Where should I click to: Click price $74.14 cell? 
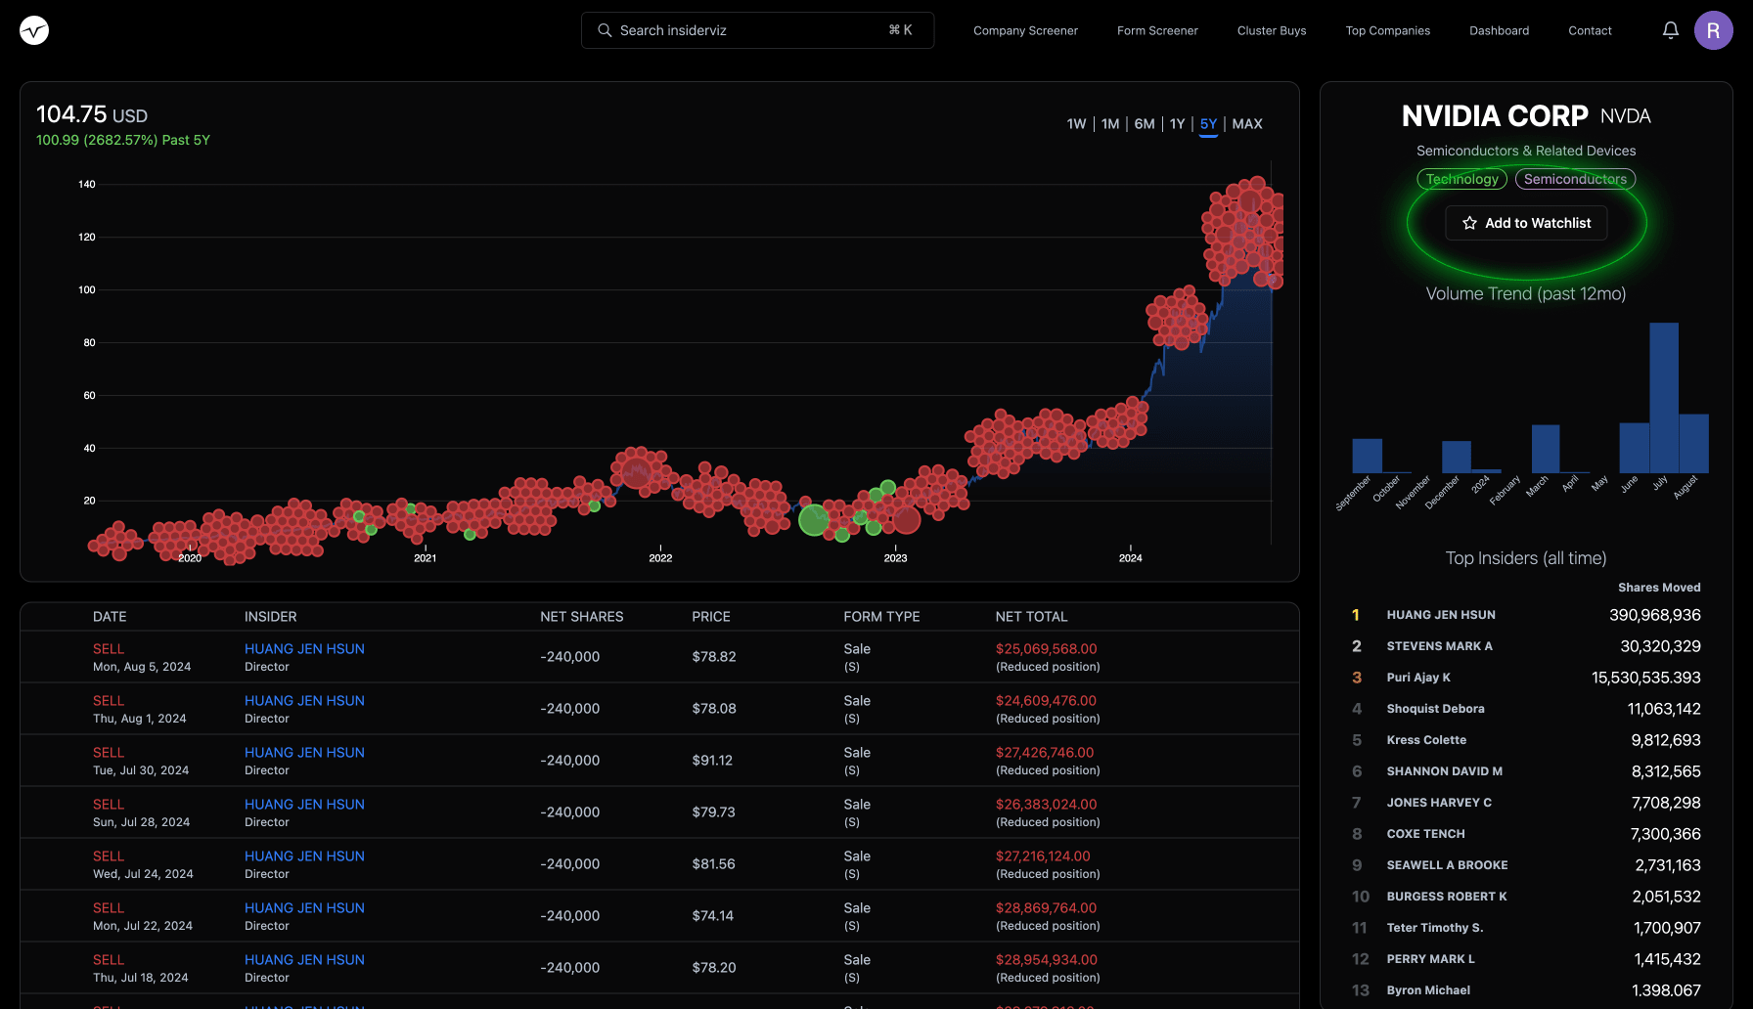tap(712, 916)
